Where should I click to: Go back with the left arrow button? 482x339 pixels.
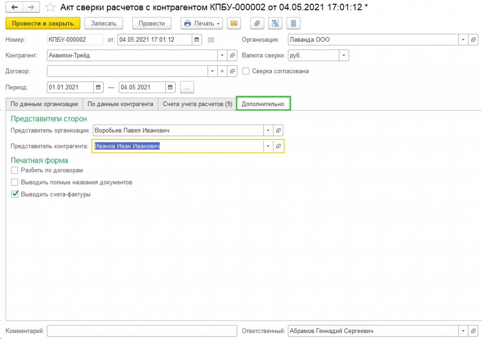point(15,7)
